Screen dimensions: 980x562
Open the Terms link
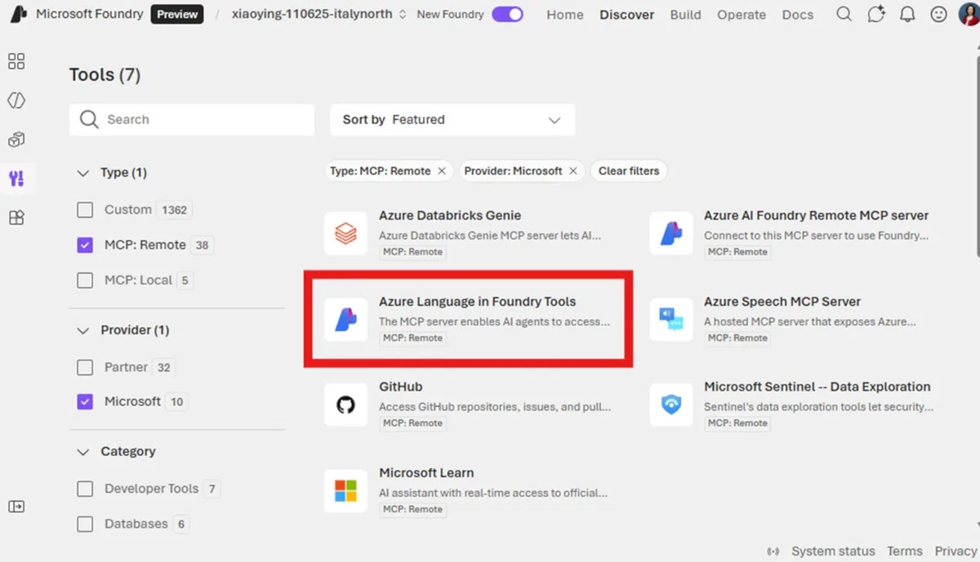(x=905, y=551)
